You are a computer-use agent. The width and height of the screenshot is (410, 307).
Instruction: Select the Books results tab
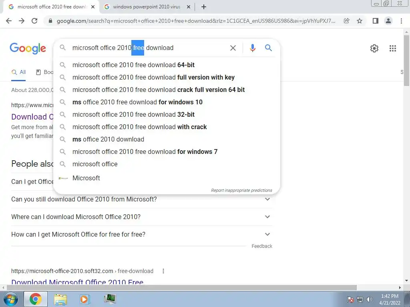click(x=44, y=72)
